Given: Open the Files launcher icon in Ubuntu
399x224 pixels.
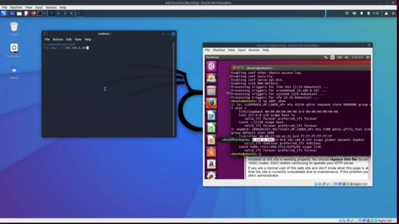Looking at the screenshot, I should (211, 91).
